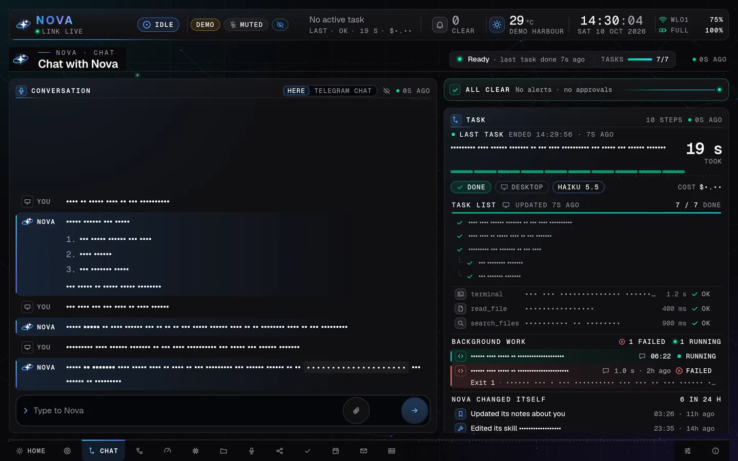Switch conversation to Here

[296, 91]
